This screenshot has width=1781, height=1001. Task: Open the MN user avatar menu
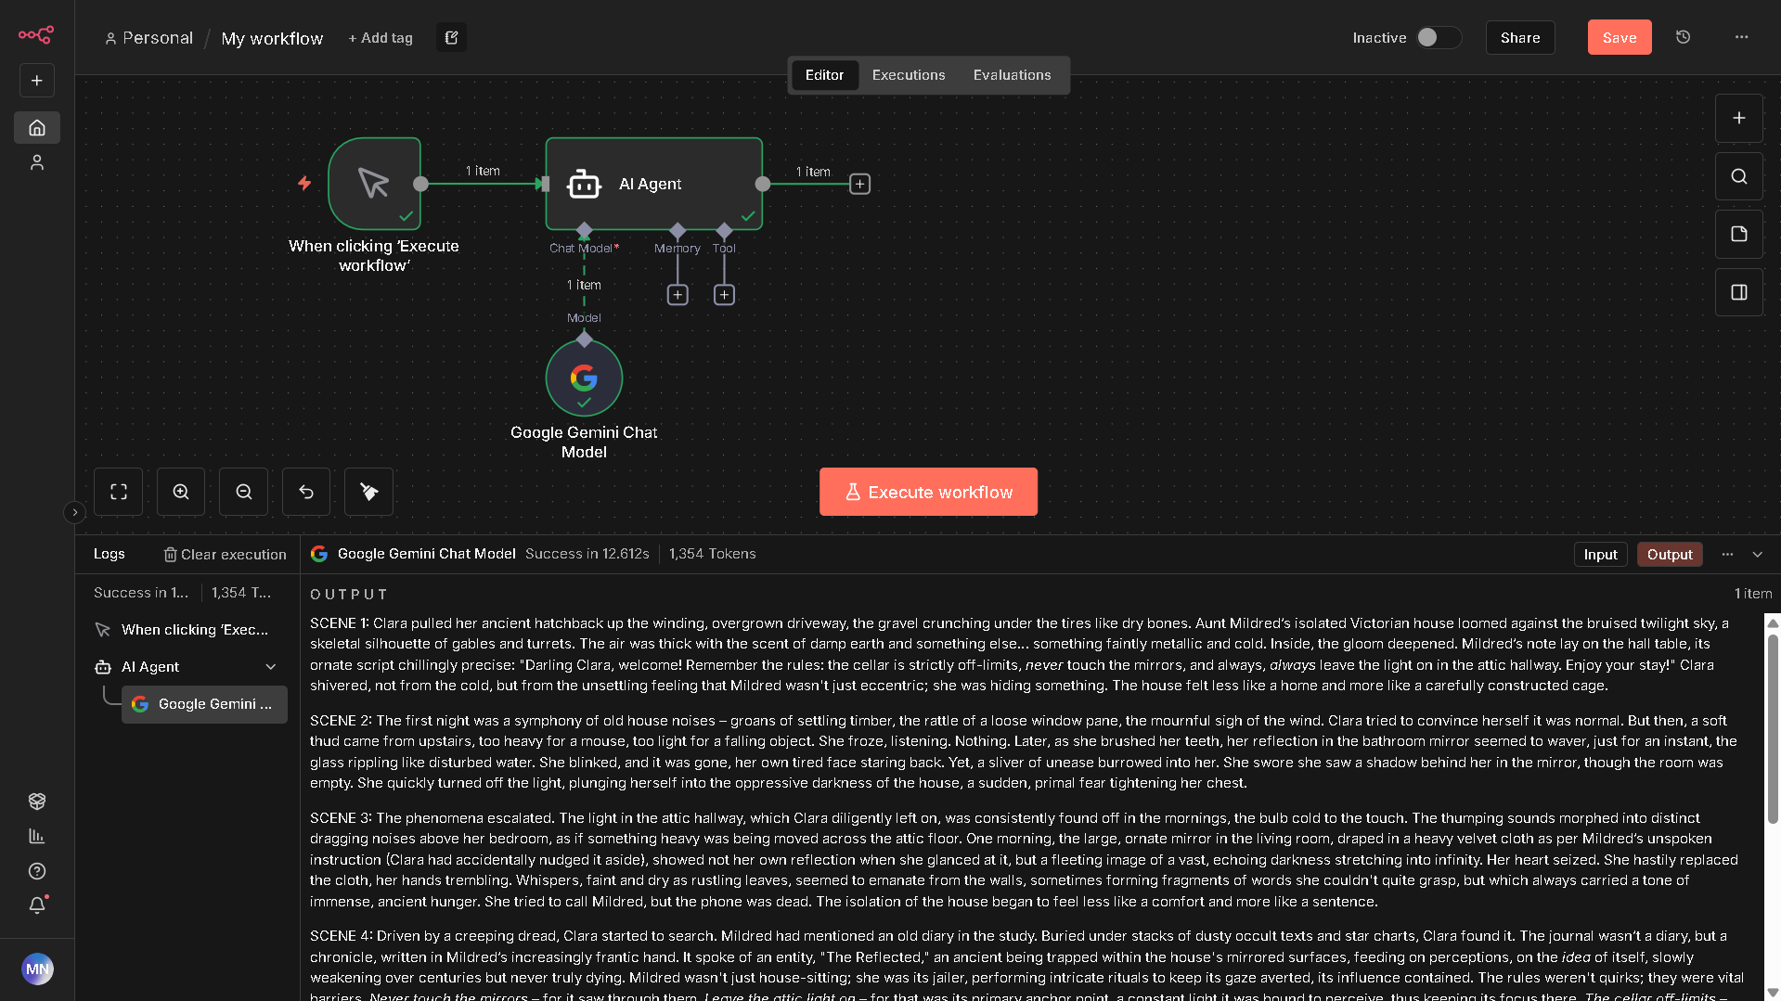click(x=37, y=969)
